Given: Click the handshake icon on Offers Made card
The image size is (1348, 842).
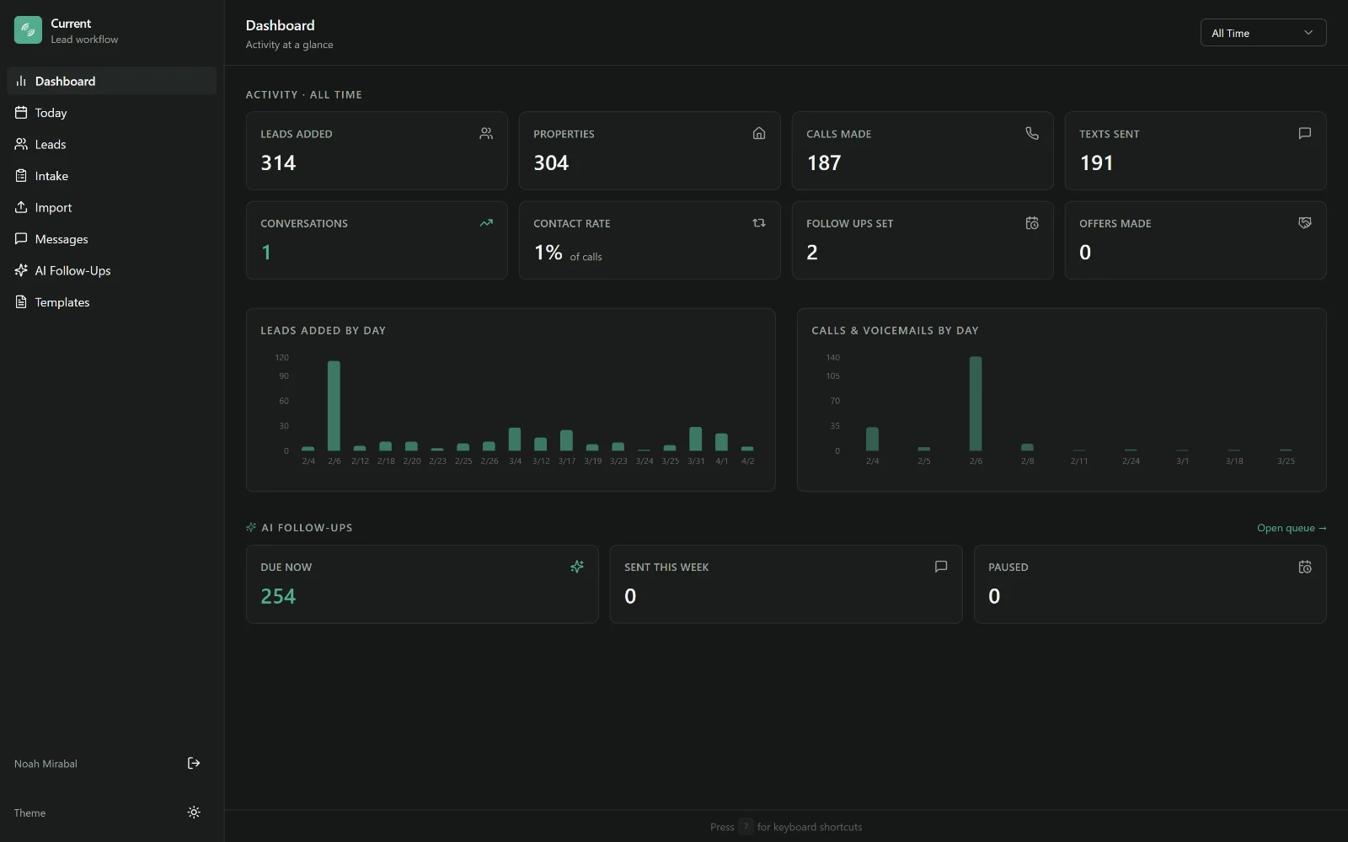Looking at the screenshot, I should point(1305,223).
